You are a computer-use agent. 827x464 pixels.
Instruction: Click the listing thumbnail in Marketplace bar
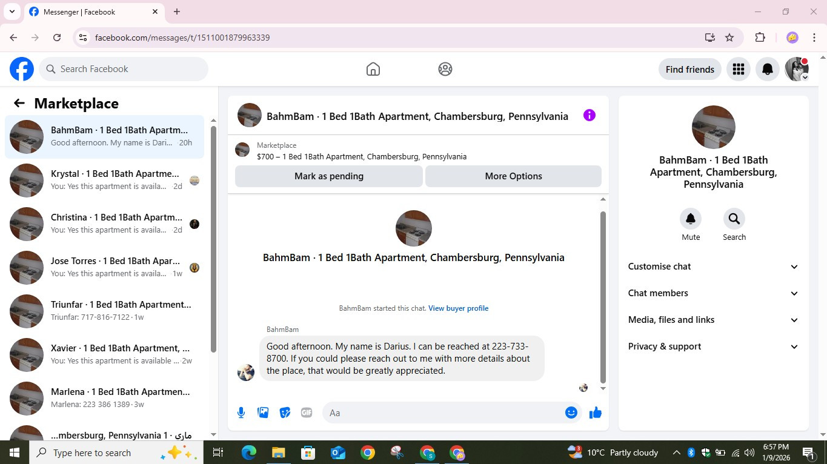[x=242, y=150]
